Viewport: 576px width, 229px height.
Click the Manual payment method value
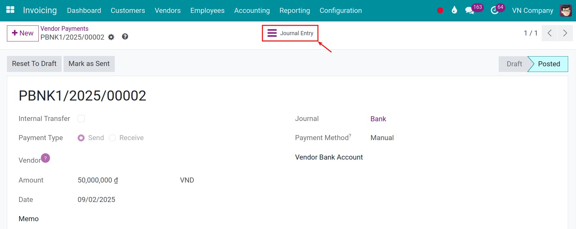coord(382,138)
